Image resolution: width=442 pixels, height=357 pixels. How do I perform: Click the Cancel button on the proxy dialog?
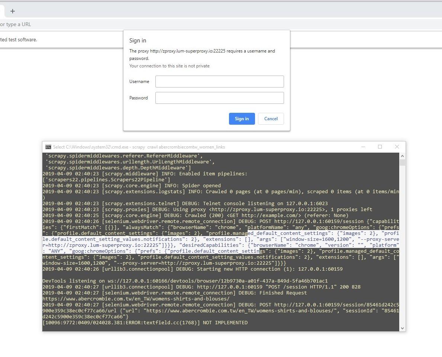tap(271, 118)
